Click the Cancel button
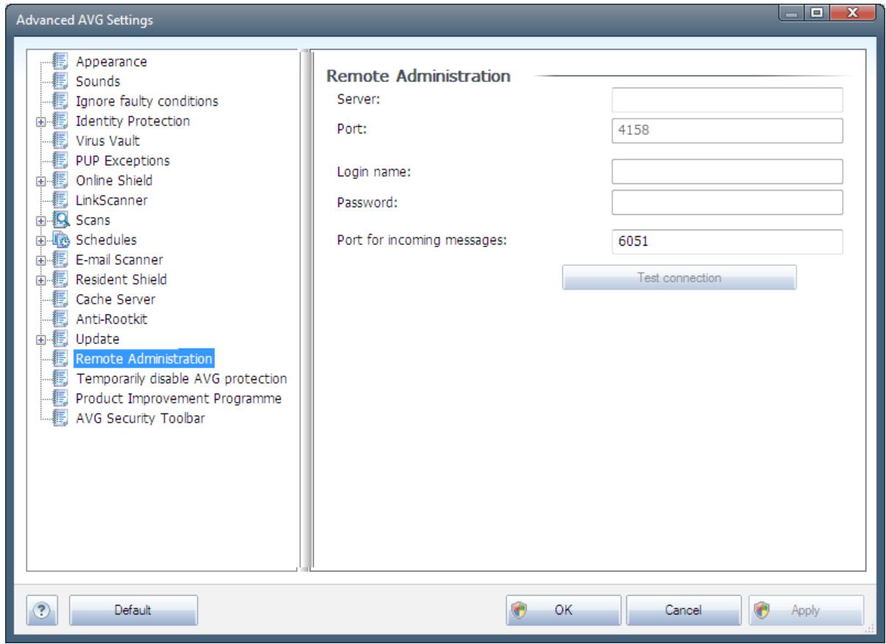This screenshot has width=886, height=644. [x=683, y=610]
